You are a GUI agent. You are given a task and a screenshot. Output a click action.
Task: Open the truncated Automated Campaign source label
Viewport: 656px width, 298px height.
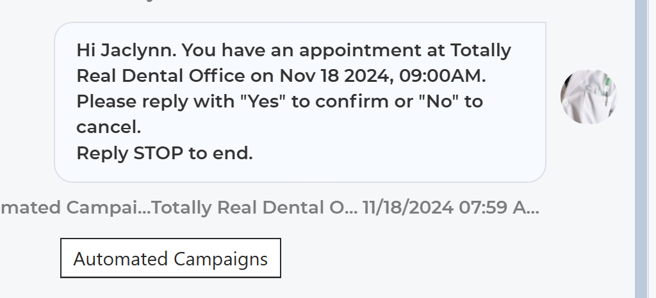pos(76,207)
